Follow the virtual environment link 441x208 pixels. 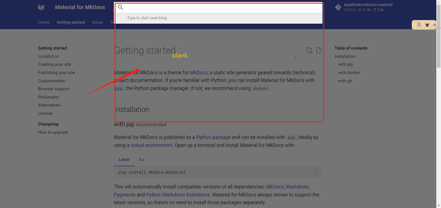click(151, 145)
